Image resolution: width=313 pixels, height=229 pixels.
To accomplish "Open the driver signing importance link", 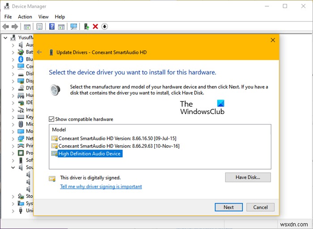I will tap(101, 187).
